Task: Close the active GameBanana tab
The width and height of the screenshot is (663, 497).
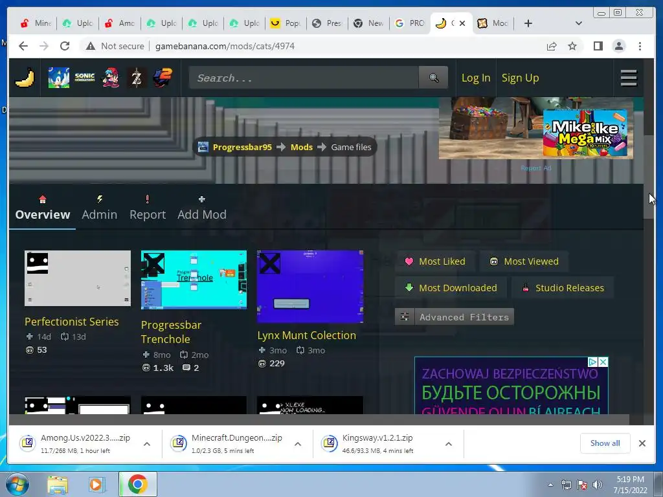Action: [x=462, y=23]
